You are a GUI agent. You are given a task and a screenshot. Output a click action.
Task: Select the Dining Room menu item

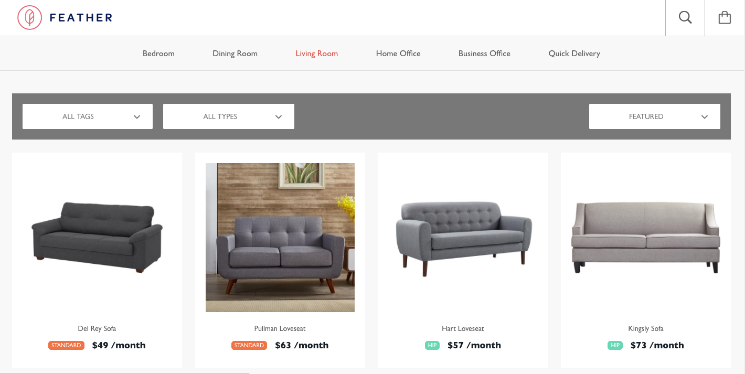tap(235, 54)
